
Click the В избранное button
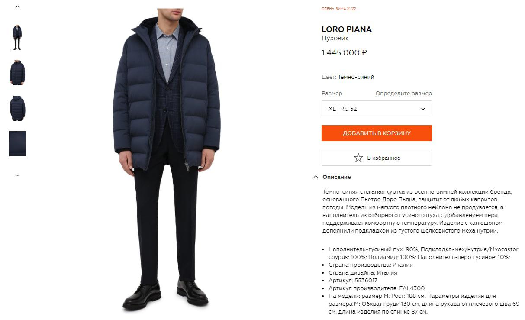point(377,158)
